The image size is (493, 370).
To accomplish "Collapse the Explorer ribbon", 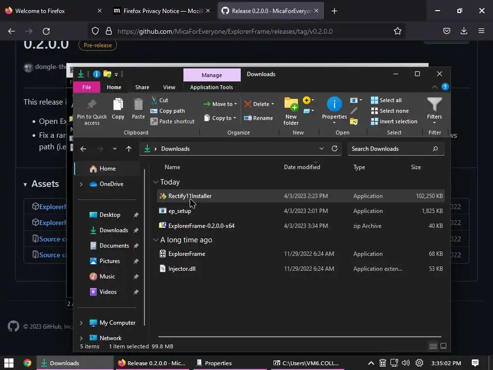I will (435, 87).
